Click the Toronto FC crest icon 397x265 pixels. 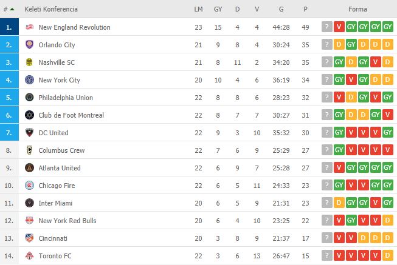[30, 256]
